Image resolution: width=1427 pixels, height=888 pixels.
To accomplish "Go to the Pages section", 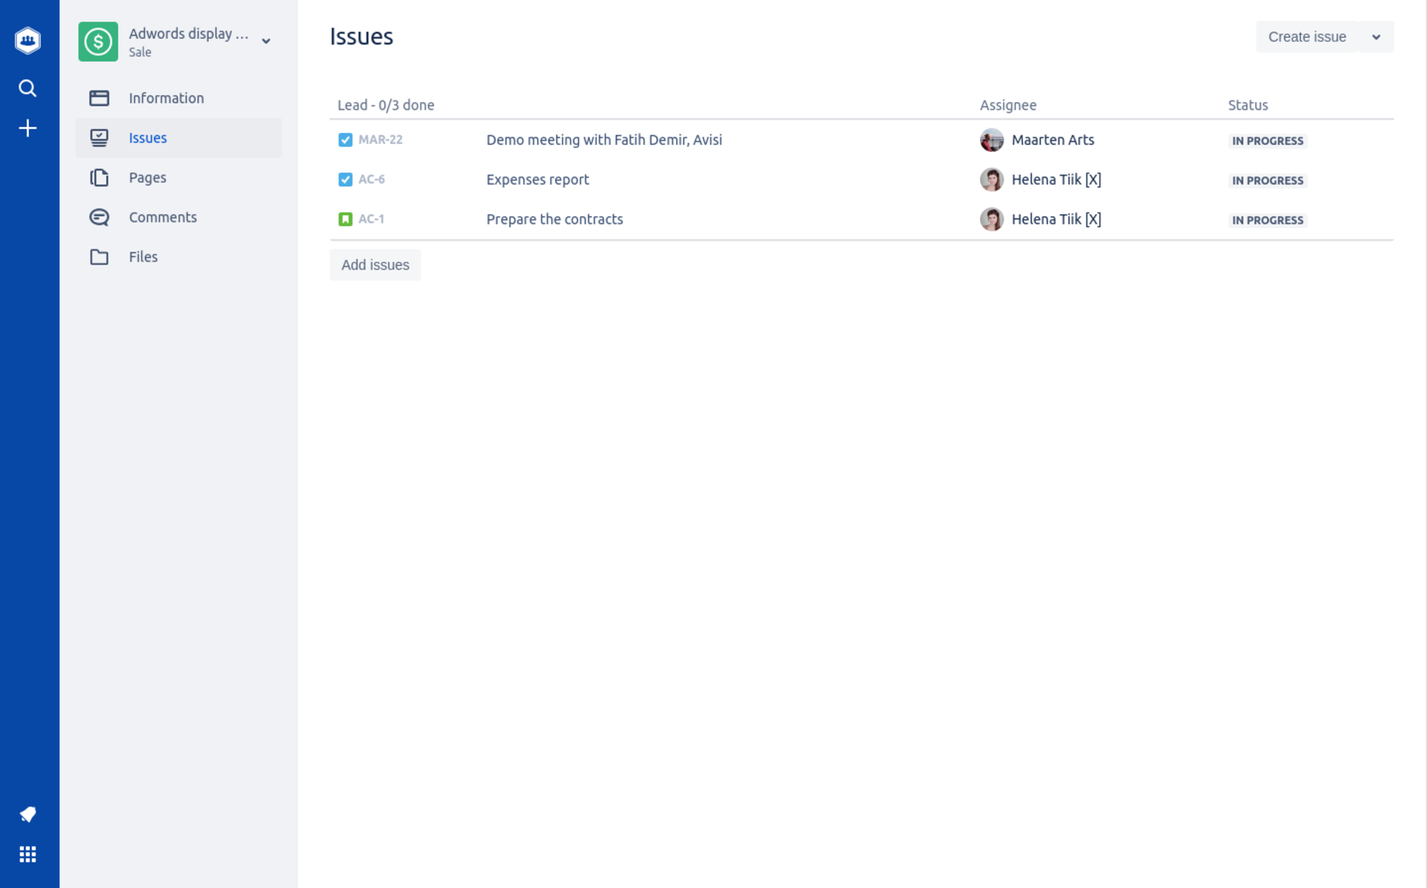I will coord(179,178).
